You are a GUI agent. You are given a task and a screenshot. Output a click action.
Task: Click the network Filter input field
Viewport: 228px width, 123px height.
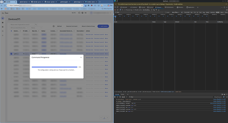tap(139, 12)
